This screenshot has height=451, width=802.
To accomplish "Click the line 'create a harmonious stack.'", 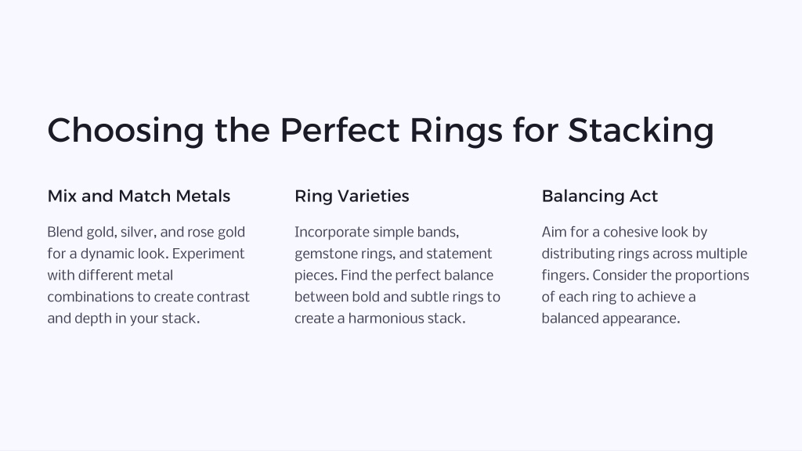I will point(380,319).
